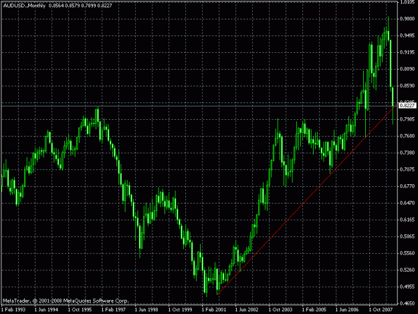This screenshot has height=314, width=418.
Task: Click the 1 Oct 2007 date label
Action: click(x=381, y=310)
